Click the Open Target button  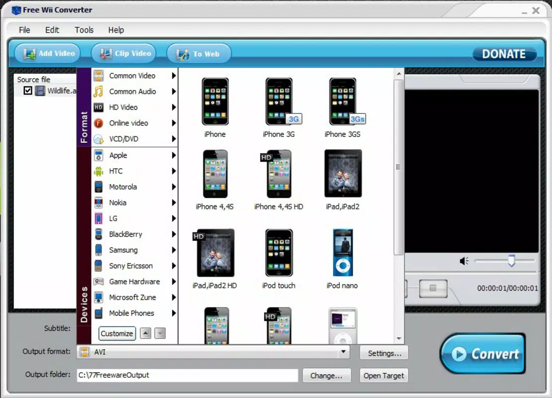click(384, 376)
